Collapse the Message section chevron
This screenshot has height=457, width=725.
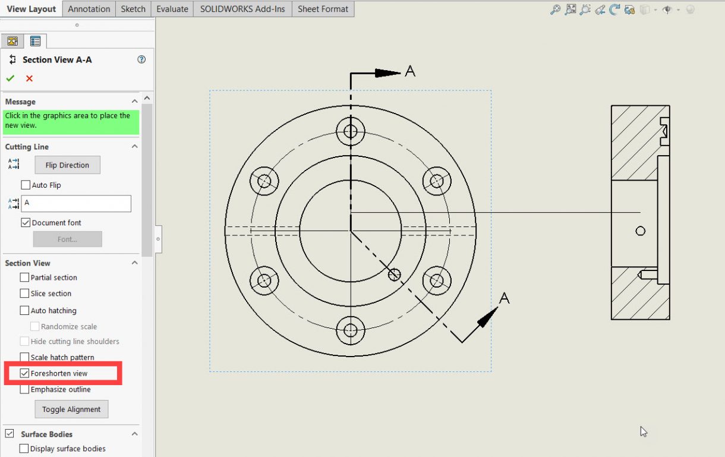135,102
